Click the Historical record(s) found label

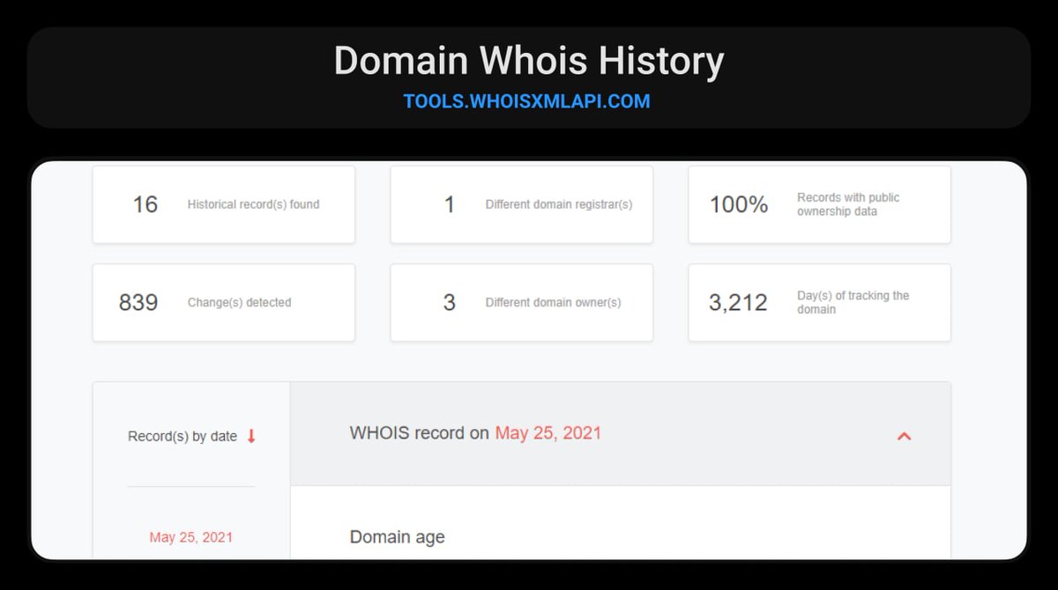(253, 204)
